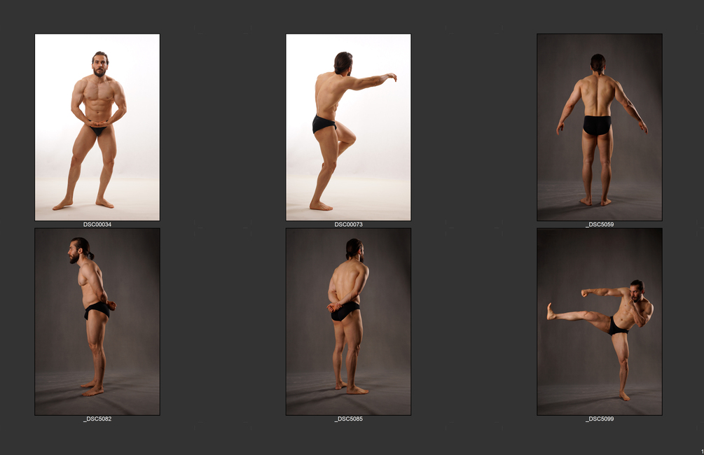This screenshot has width=704, height=455.
Task: Open the side kick pose on gray backdrop
Action: tap(600, 322)
